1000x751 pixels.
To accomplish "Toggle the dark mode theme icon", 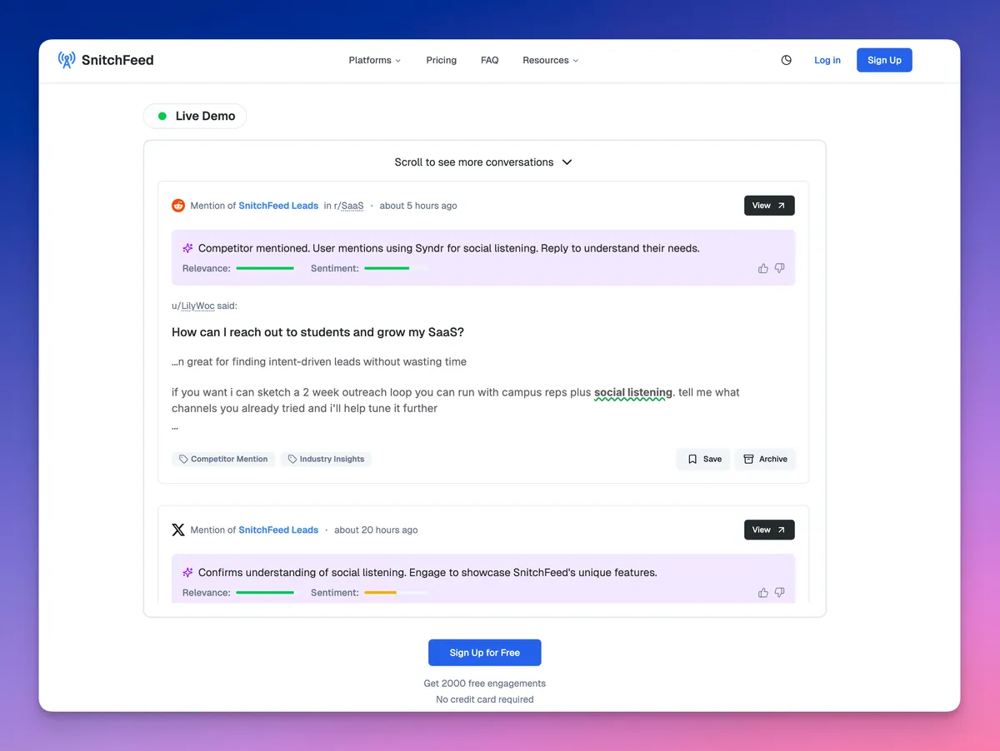I will (787, 60).
